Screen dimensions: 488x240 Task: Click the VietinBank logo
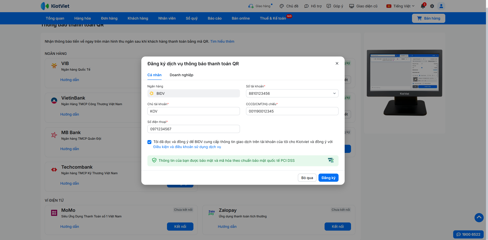(54, 101)
